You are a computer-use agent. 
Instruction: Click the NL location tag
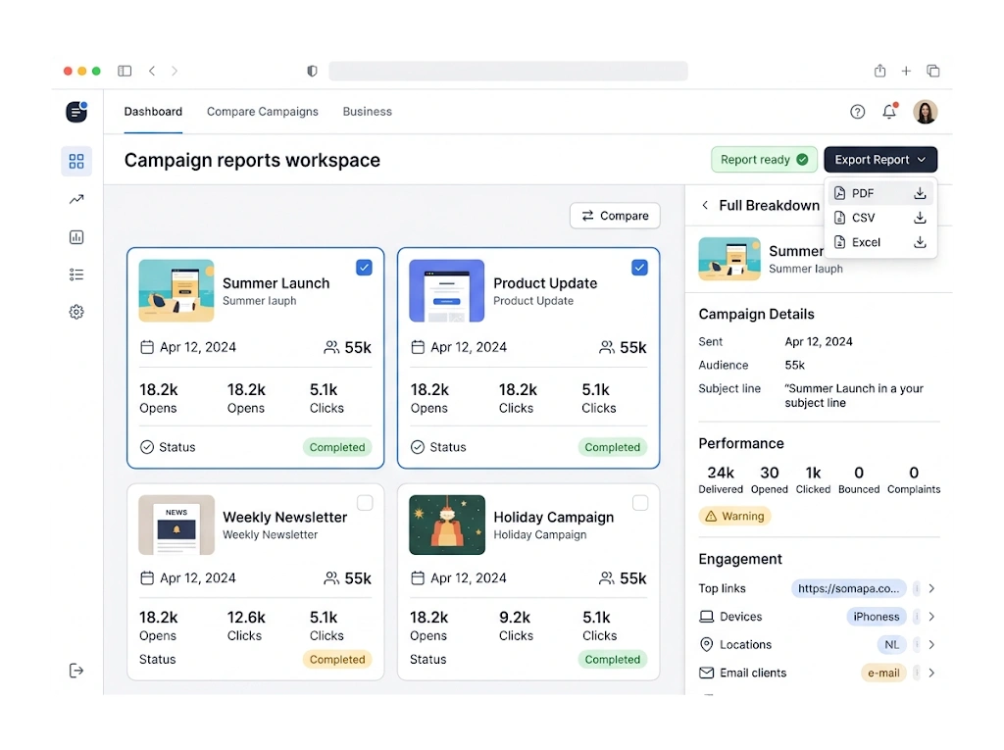(891, 644)
